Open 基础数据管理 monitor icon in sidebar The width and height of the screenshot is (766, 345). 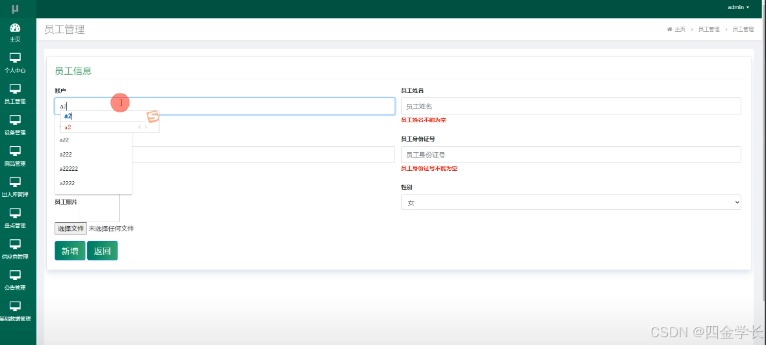pyautogui.click(x=15, y=307)
